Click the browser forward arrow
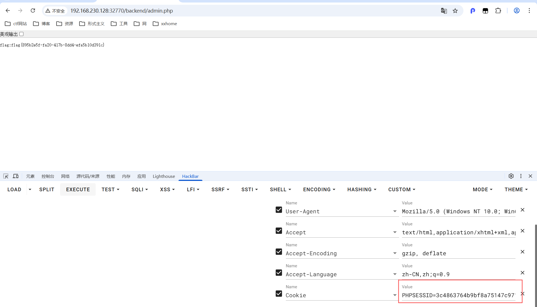537x307 pixels. point(20,11)
